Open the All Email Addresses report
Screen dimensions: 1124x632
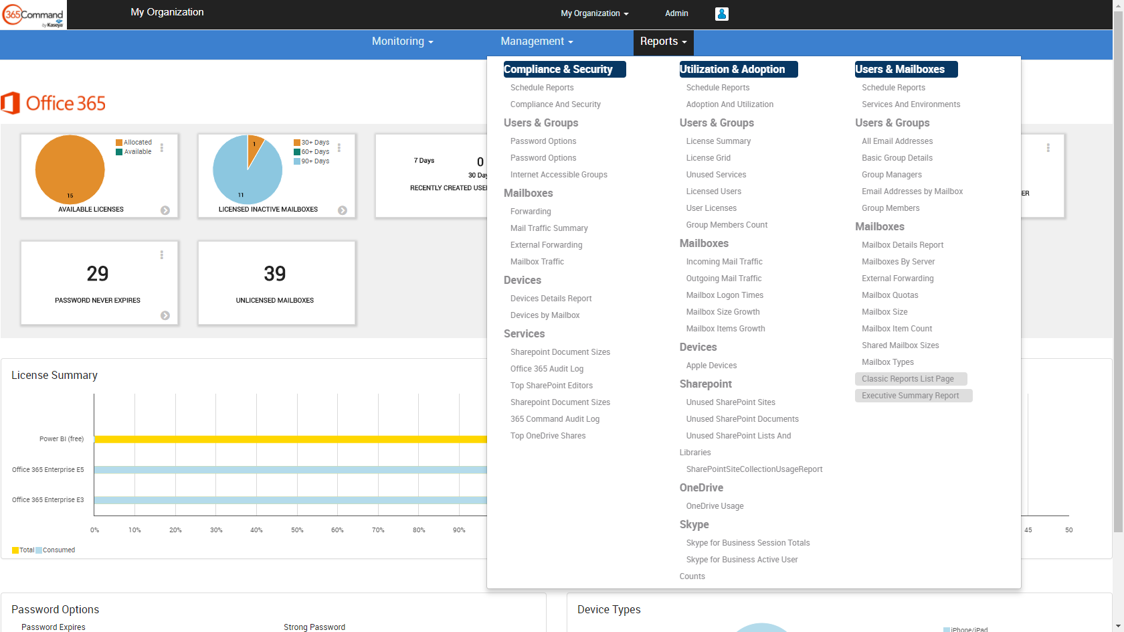pos(897,141)
